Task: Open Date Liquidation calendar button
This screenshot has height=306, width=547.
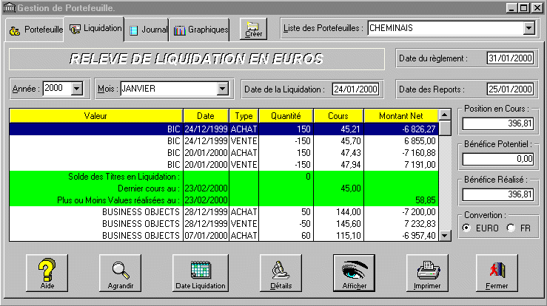Action: click(201, 273)
